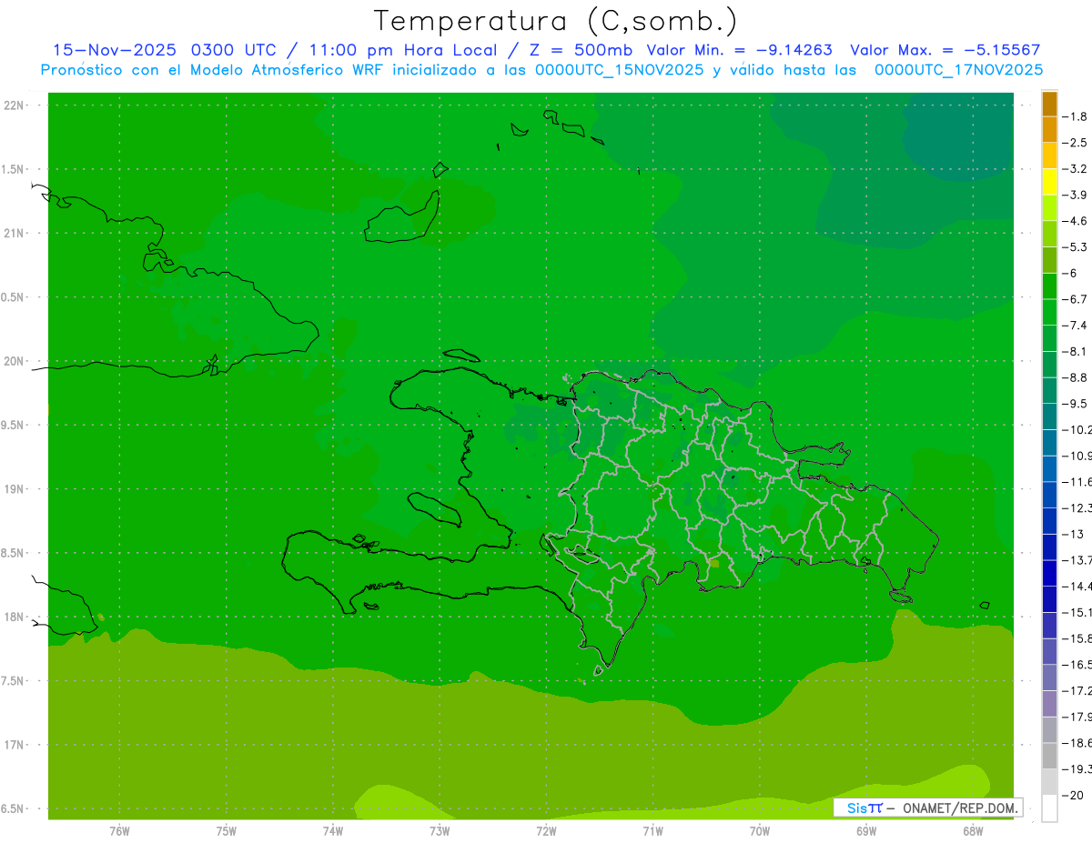Viewport: 1092px width, 843px height.
Task: Pick the teal swatch between -9.5 and -10.2
Action: point(1049,416)
